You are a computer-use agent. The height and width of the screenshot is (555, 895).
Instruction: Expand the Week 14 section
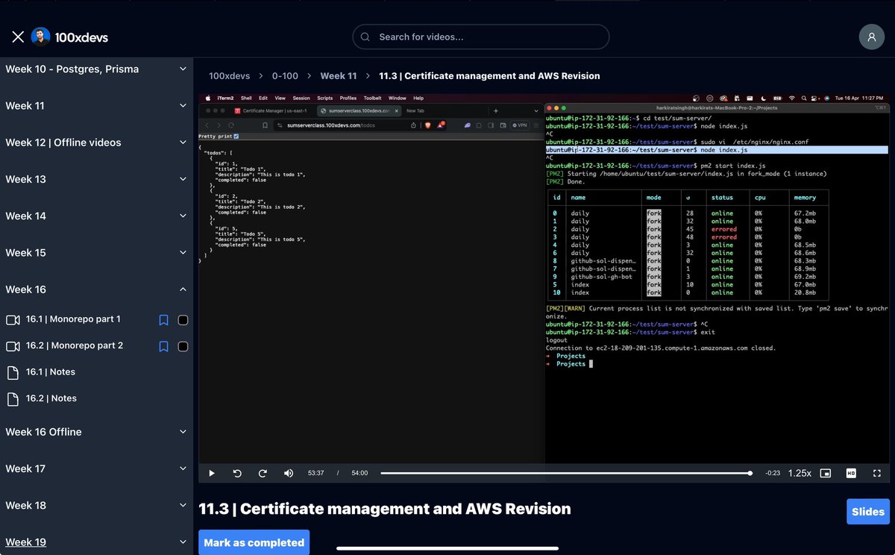coord(96,216)
